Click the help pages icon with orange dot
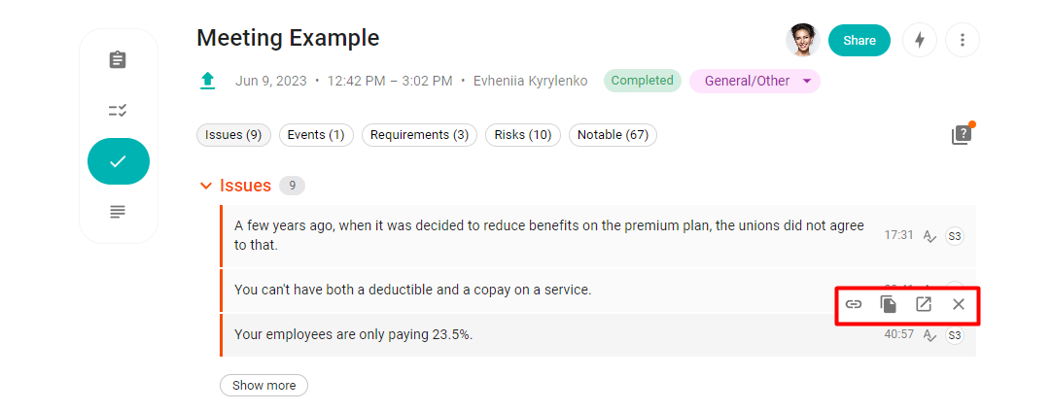 pos(963,133)
